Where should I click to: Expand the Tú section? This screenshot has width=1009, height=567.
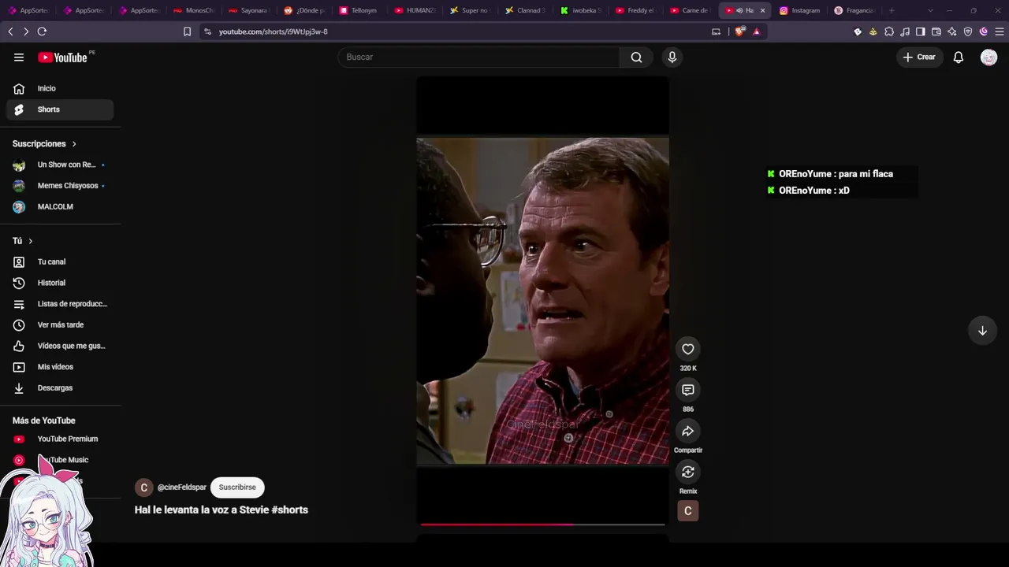(x=23, y=241)
